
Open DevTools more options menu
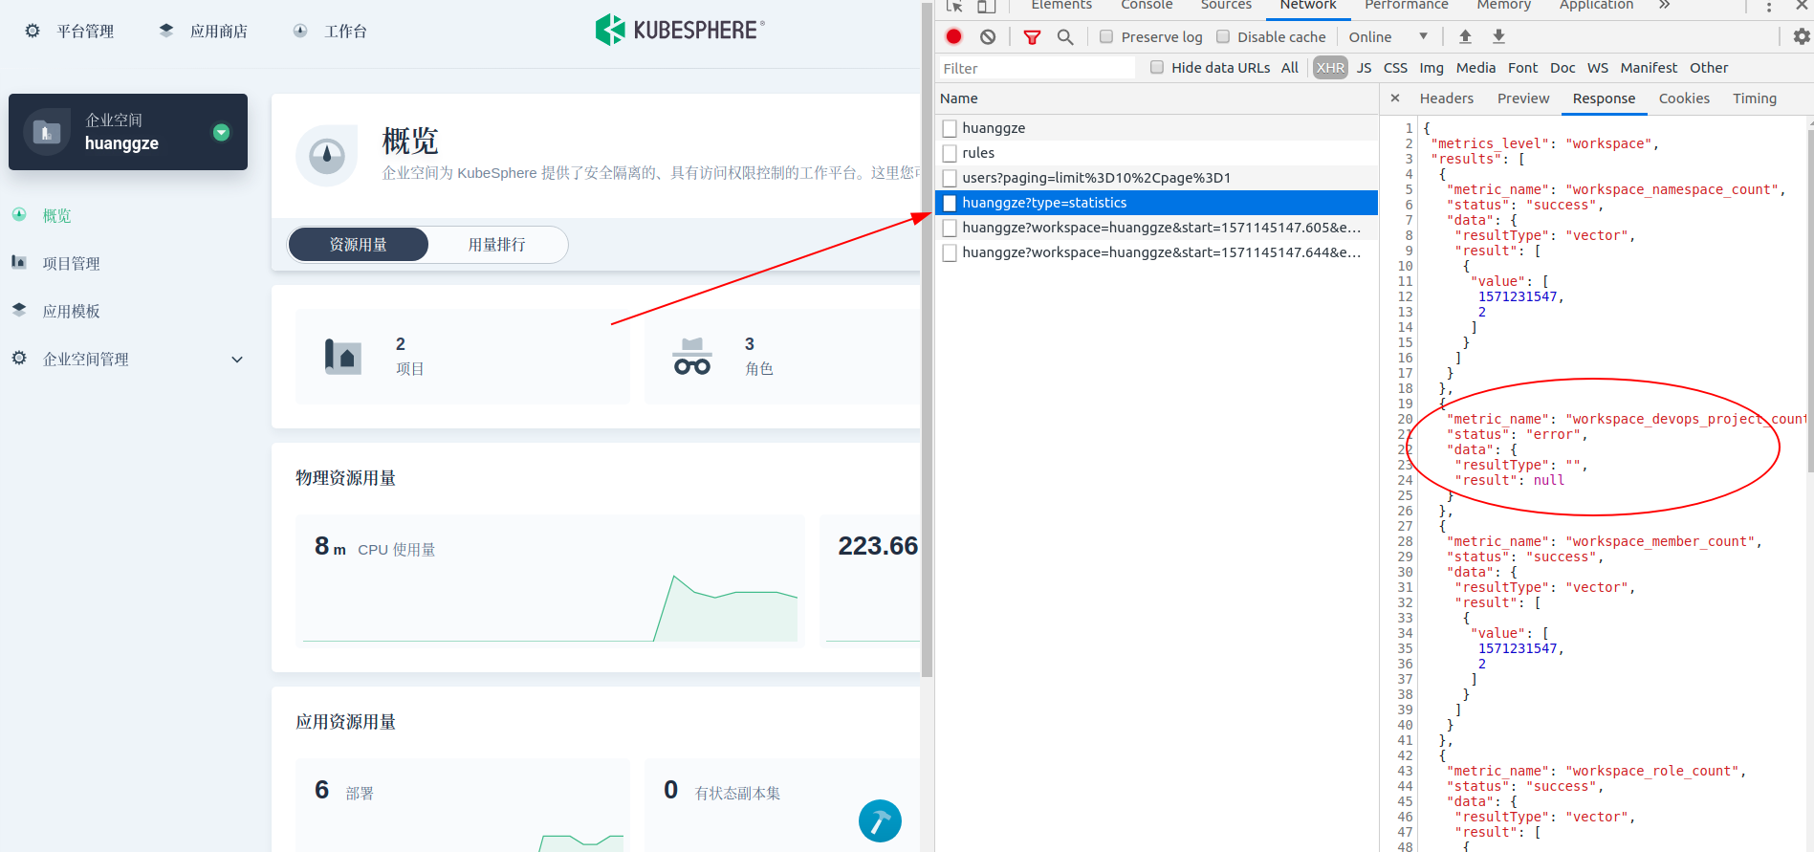tap(1769, 6)
